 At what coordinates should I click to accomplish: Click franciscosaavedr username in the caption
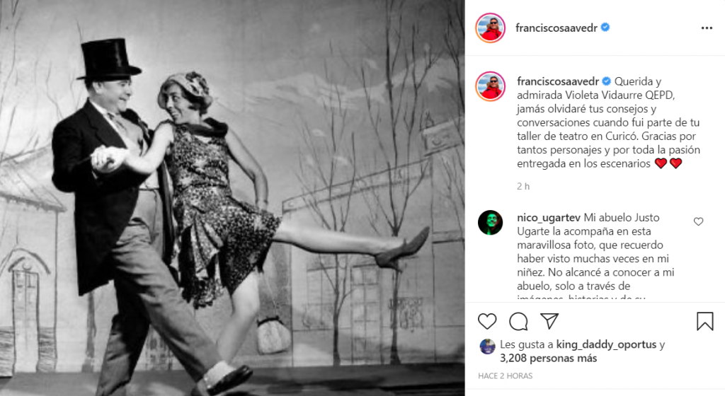click(558, 81)
